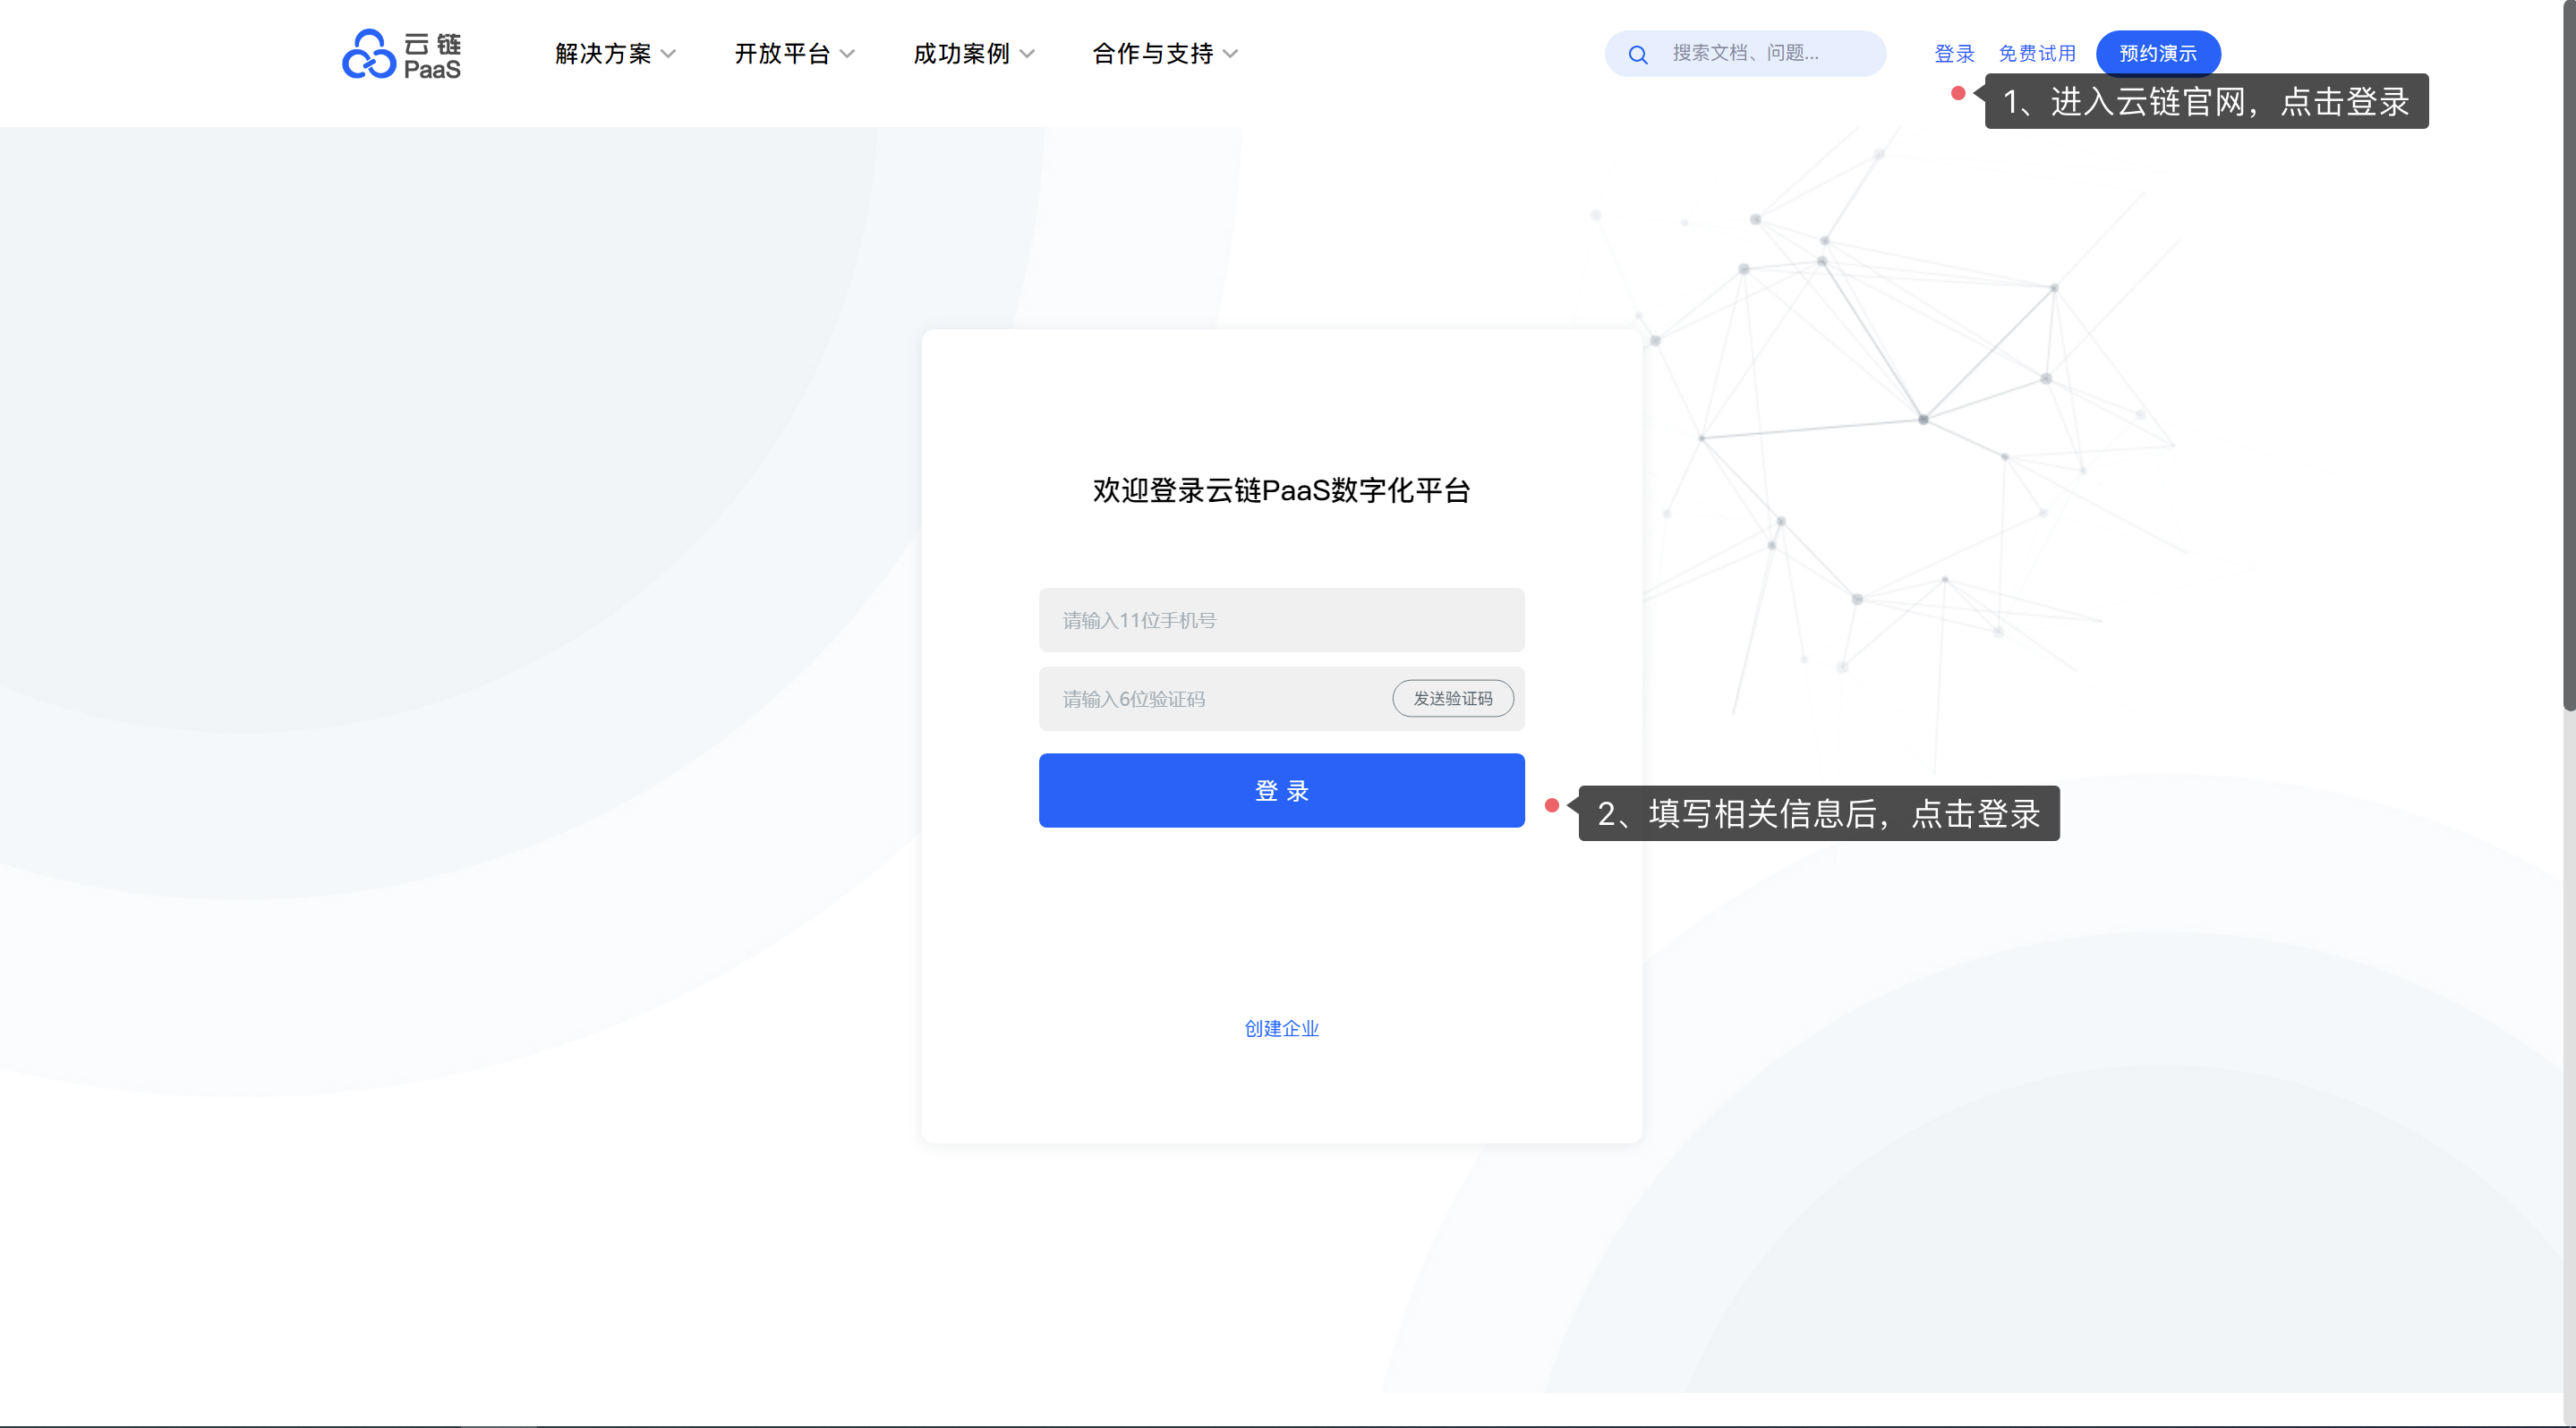
Task: Click the 登录 link in header
Action: coord(1954,54)
